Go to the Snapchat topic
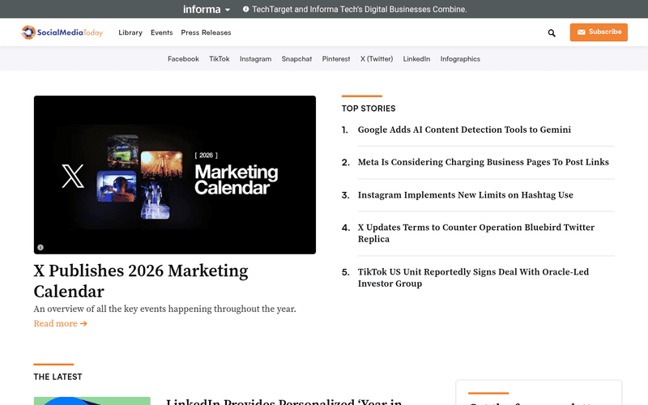648x405 pixels. coord(296,58)
